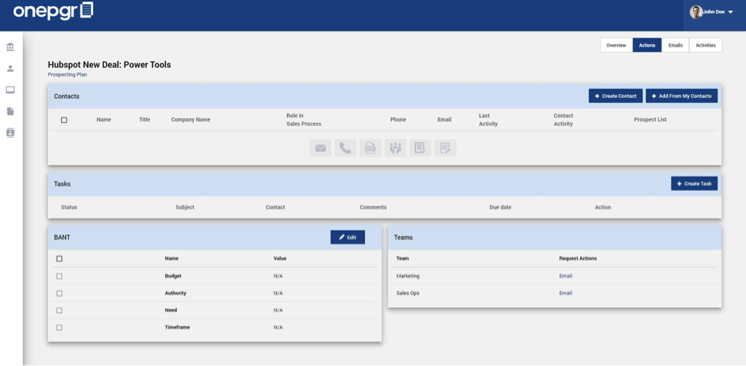Click the envelope email action icon
Screen dimensions: 746x366
point(320,148)
